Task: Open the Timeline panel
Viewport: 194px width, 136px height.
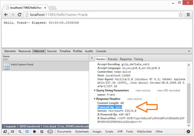Action: click(65, 51)
